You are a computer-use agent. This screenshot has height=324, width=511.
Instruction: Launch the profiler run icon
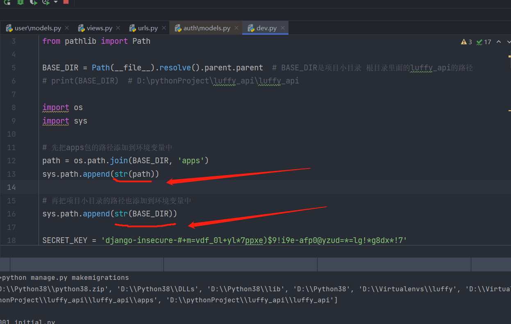46,2
